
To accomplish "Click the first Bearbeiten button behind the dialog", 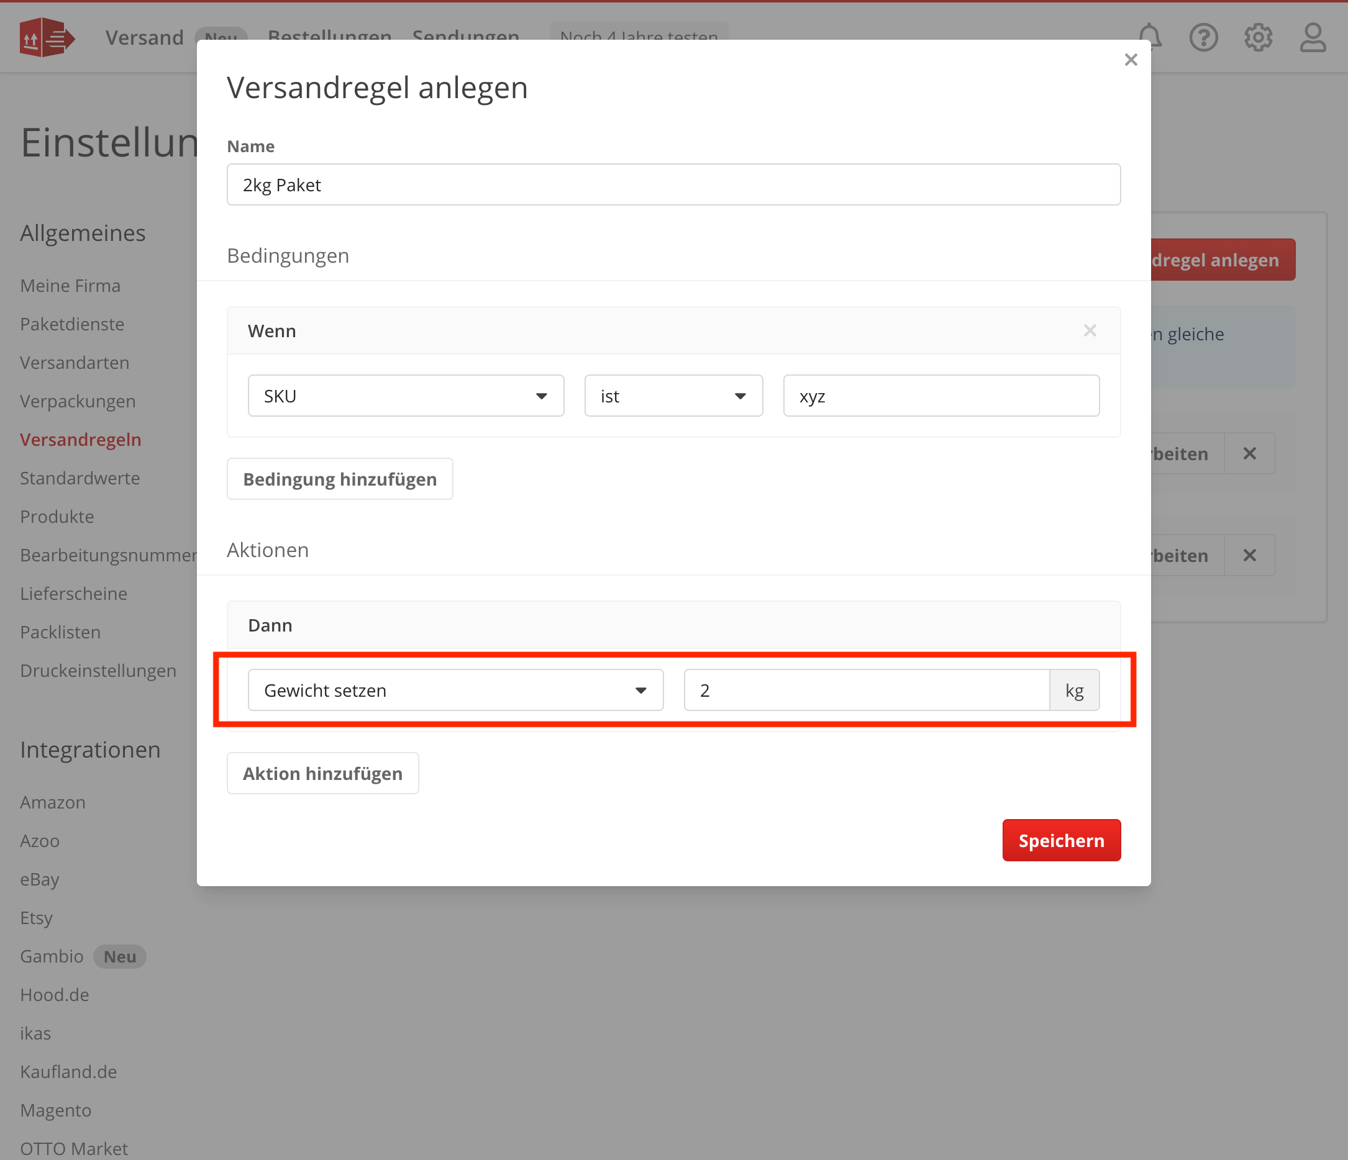I will click(1187, 453).
